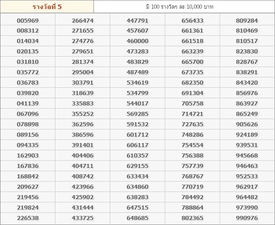Click number 078898

tap(28, 124)
